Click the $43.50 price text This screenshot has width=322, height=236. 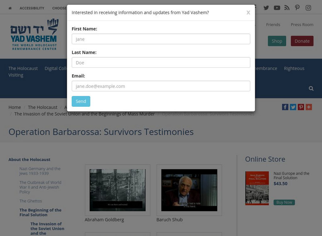tap(281, 183)
